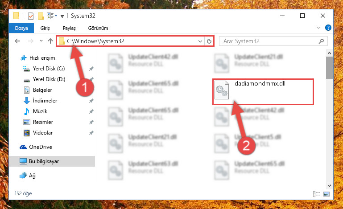Switch to details view layout icon
This screenshot has height=209, width=343.
(x=317, y=194)
